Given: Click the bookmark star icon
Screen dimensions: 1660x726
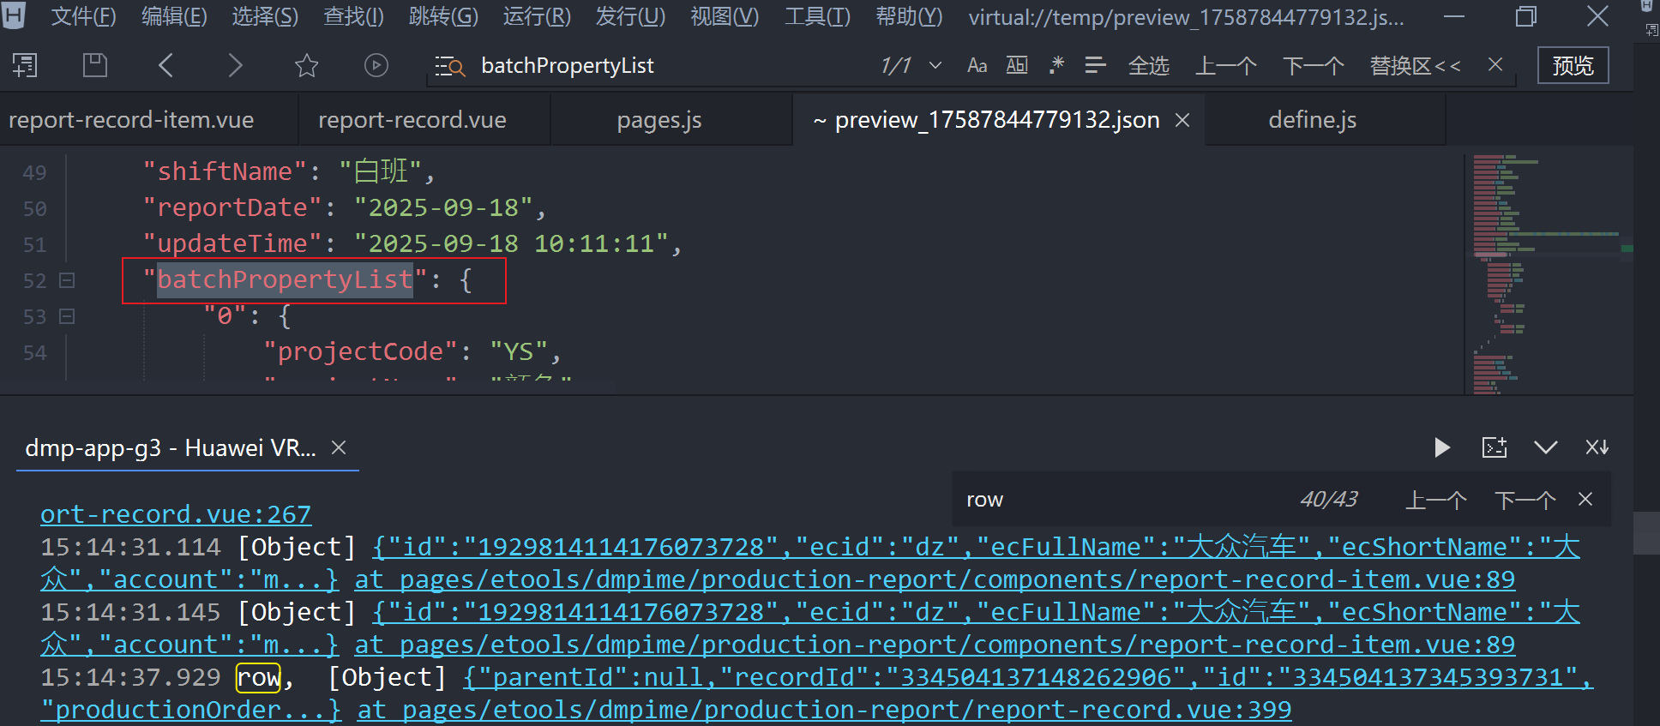Looking at the screenshot, I should (x=306, y=65).
